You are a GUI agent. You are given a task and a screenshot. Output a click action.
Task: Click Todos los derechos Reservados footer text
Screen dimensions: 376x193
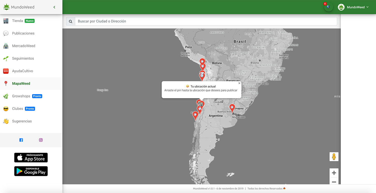[265, 188]
